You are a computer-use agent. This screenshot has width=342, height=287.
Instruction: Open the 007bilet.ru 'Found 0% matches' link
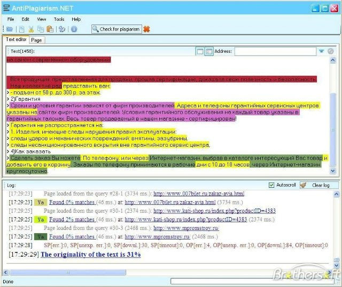point(72,202)
